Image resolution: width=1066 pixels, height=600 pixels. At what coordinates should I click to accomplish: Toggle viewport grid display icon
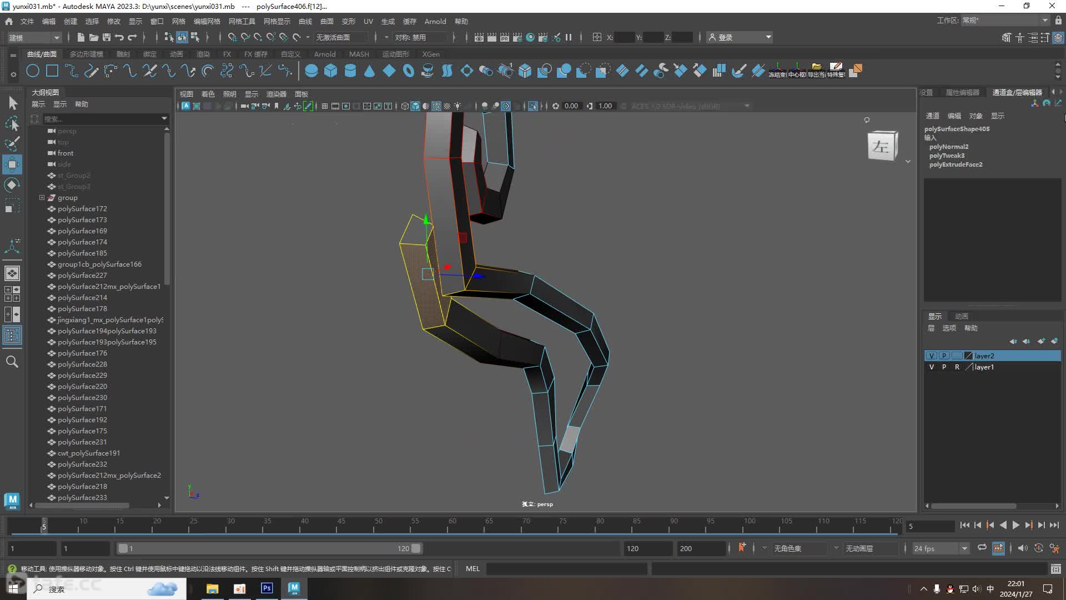(325, 106)
